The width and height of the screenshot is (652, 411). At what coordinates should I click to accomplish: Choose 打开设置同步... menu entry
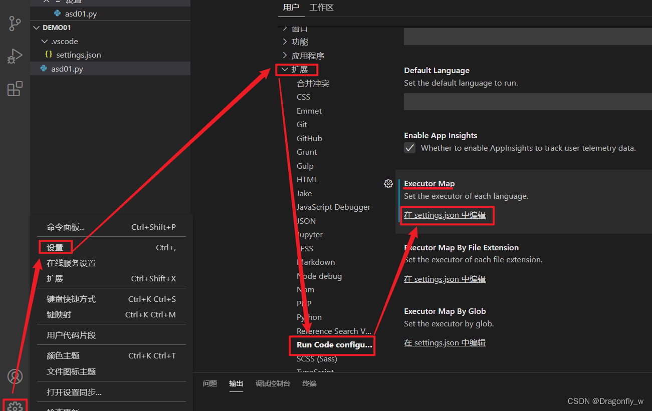tap(111, 392)
